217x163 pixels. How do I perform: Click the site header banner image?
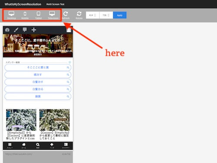(38, 45)
